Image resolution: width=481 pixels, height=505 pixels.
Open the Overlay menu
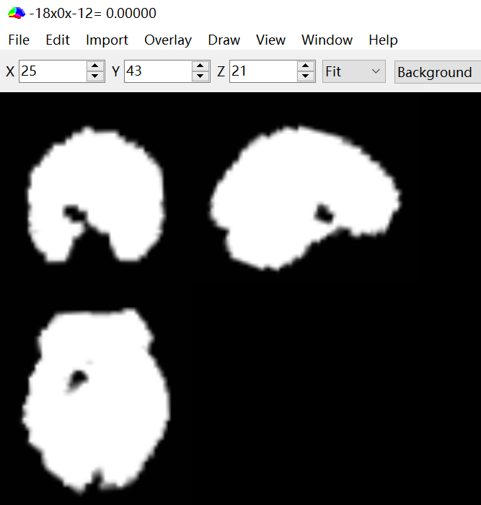click(x=167, y=40)
